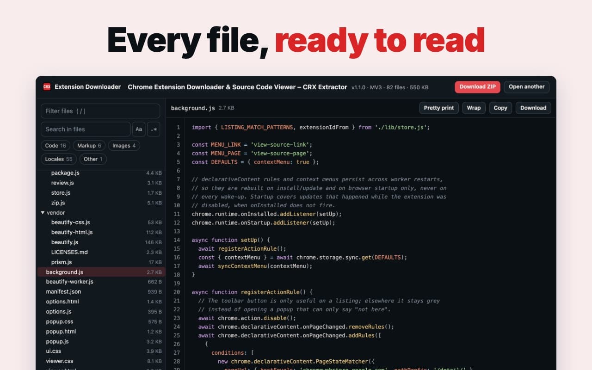Click the 'const DEFAULTS' code line
The height and width of the screenshot is (370, 592).
(255, 162)
